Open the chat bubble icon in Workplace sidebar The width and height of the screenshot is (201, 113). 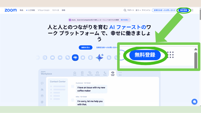click(x=42, y=83)
